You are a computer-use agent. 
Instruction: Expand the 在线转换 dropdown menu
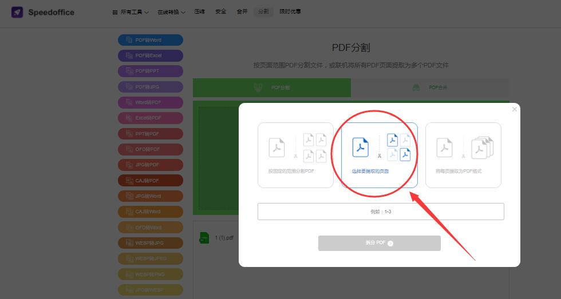171,12
